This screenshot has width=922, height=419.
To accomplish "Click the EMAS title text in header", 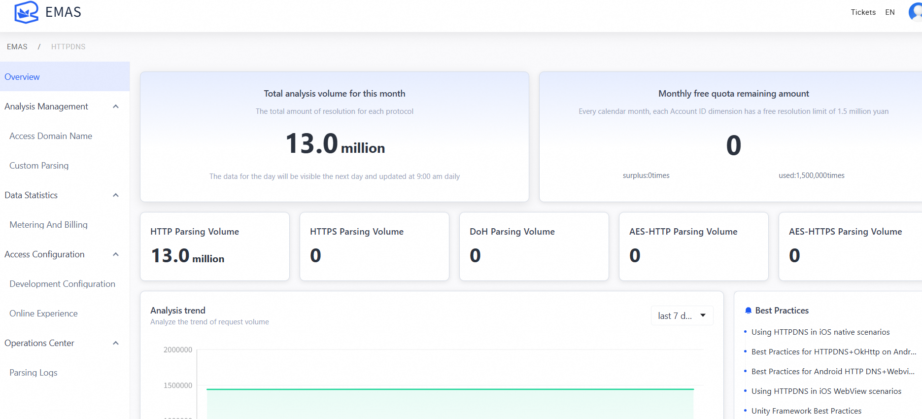I will click(63, 12).
